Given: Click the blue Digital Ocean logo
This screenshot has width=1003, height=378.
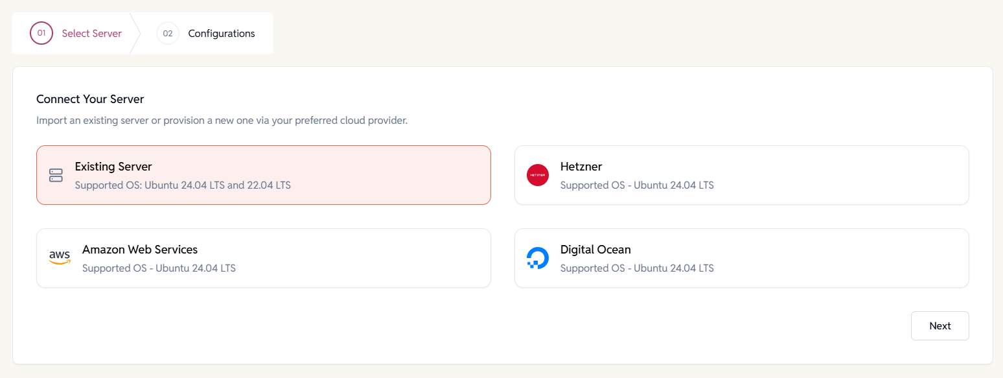Looking at the screenshot, I should pos(537,258).
